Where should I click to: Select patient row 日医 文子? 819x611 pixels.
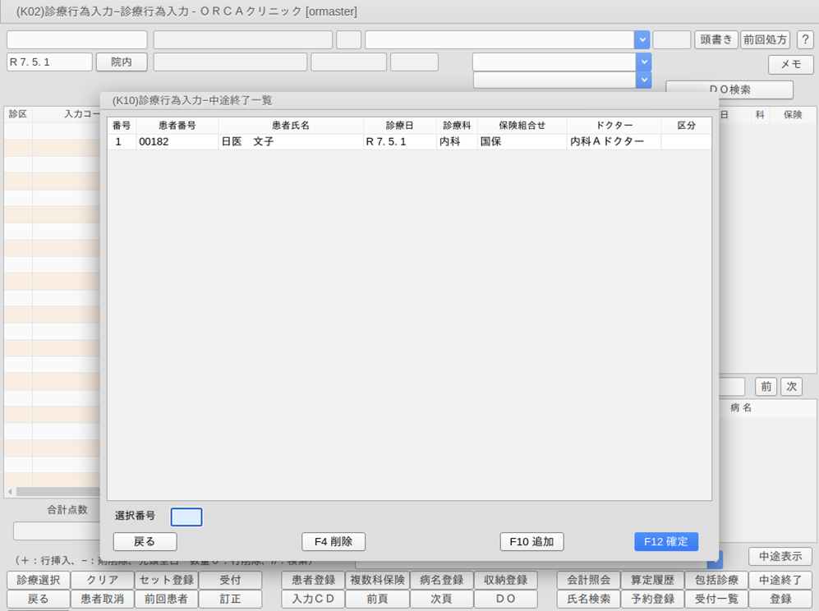click(291, 142)
